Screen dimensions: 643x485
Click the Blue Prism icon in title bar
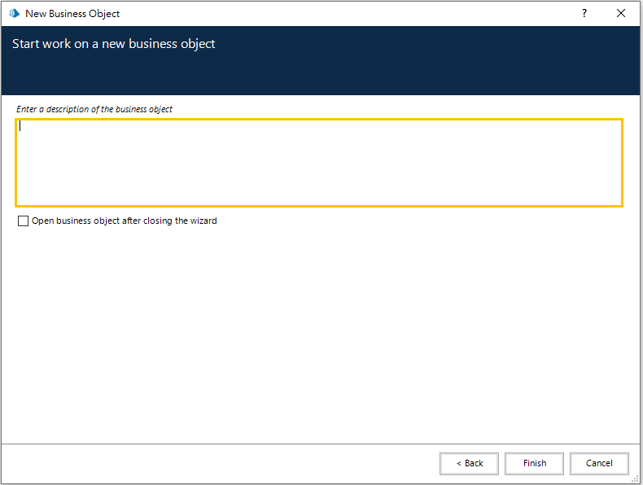tap(15, 14)
